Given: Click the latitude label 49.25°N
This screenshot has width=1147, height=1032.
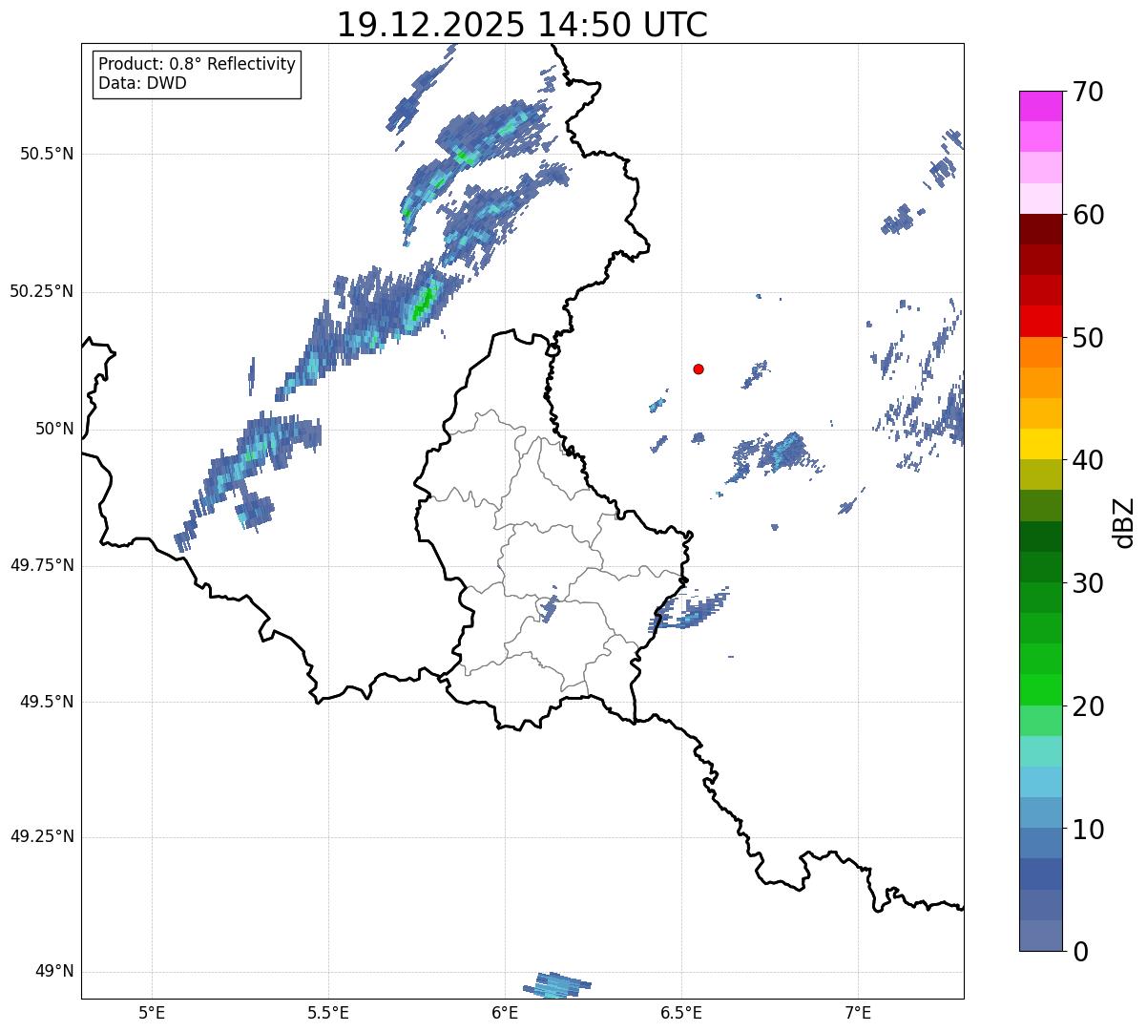Looking at the screenshot, I should tap(42, 836).
